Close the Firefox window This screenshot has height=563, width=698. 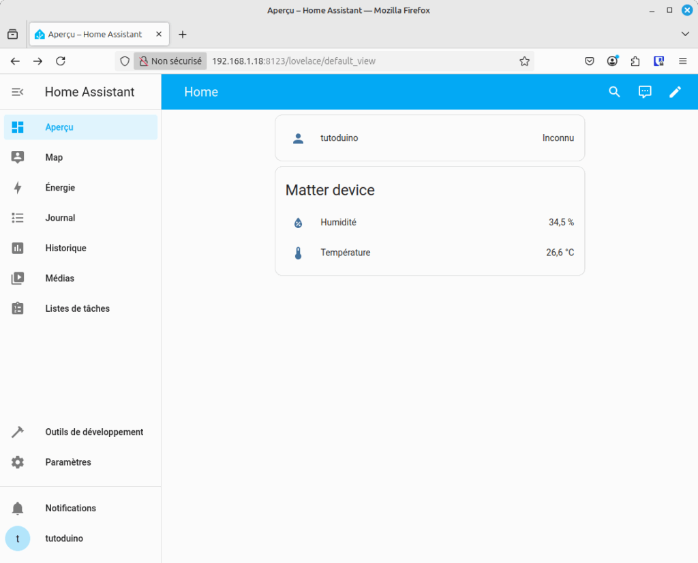(687, 10)
